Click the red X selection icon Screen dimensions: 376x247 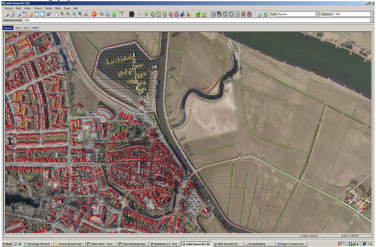(243, 14)
